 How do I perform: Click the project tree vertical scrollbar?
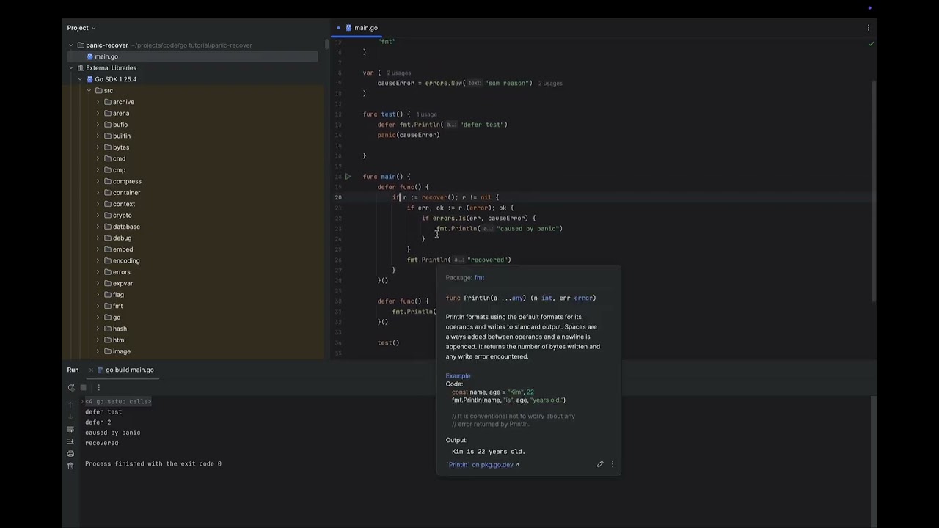pyautogui.click(x=326, y=44)
